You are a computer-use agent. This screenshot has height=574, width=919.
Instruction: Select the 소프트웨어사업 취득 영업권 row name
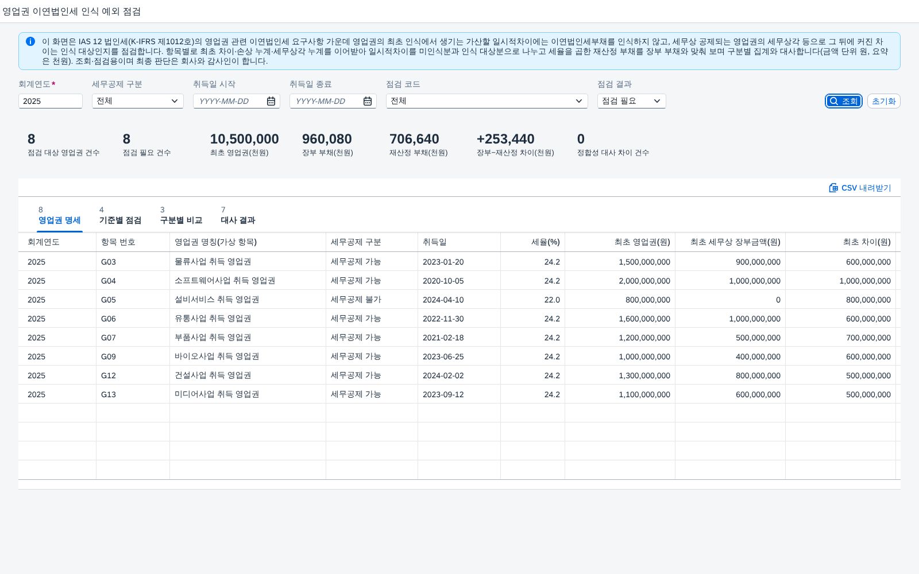coord(225,281)
